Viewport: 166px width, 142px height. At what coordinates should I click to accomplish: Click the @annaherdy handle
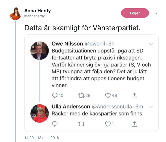coord(35,16)
